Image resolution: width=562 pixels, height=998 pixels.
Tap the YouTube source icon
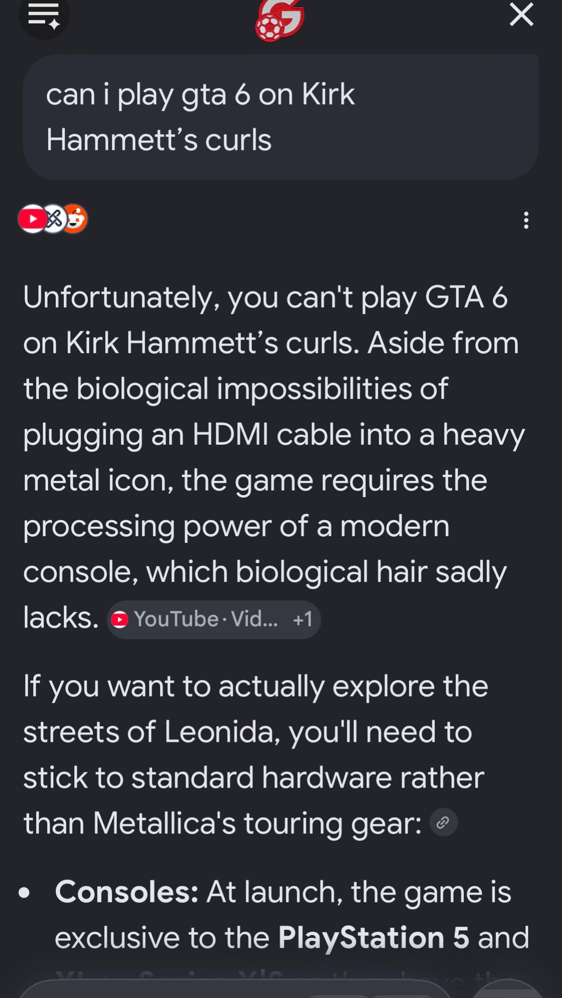(x=32, y=219)
